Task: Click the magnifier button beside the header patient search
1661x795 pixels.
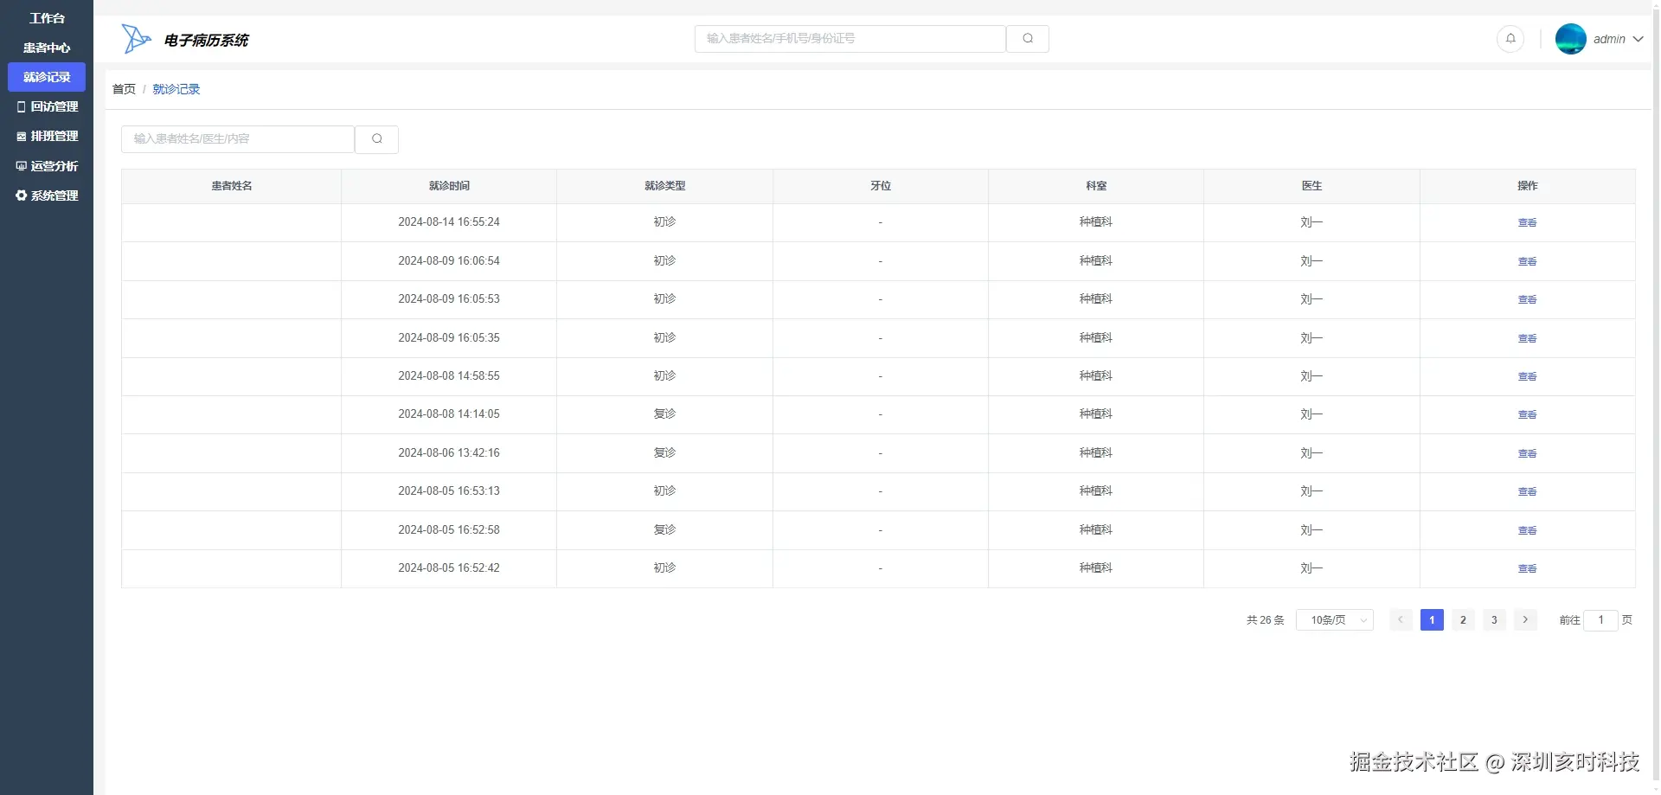Action: coord(1028,39)
